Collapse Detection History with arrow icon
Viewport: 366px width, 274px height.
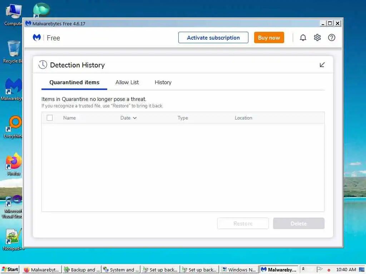(322, 65)
